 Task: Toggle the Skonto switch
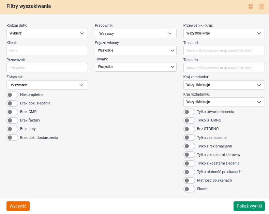(189, 189)
